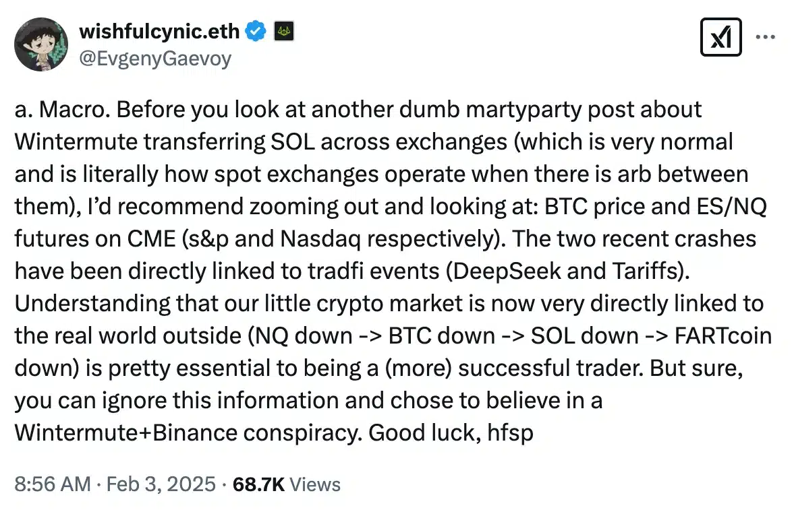Open the three-dot more options menu

[x=766, y=37]
